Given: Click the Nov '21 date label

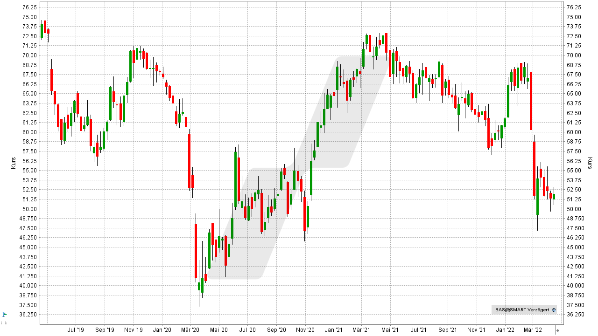Looking at the screenshot, I should pyautogui.click(x=476, y=330).
